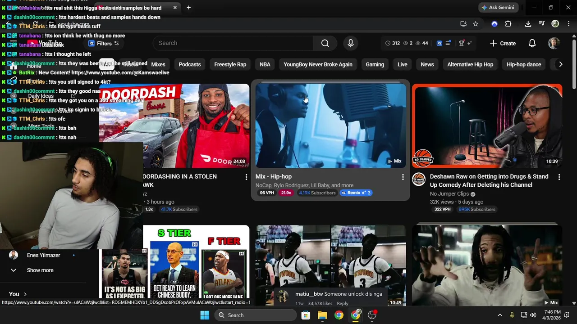Screen dimensions: 577x324
Task: Click the vidIQ logo icon in stats bar
Action: coord(440,43)
